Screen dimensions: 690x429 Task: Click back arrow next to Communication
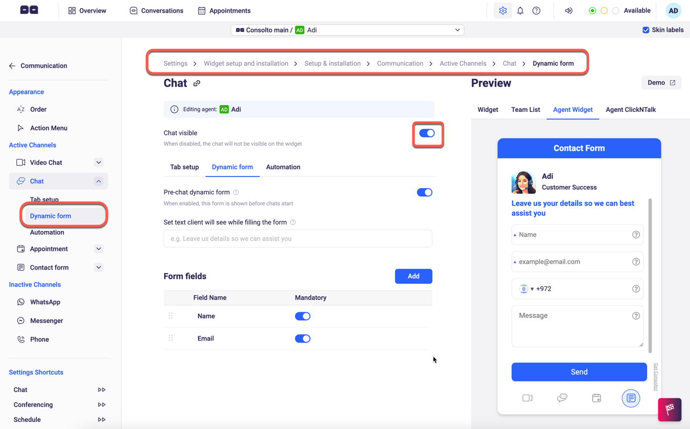[12, 66]
